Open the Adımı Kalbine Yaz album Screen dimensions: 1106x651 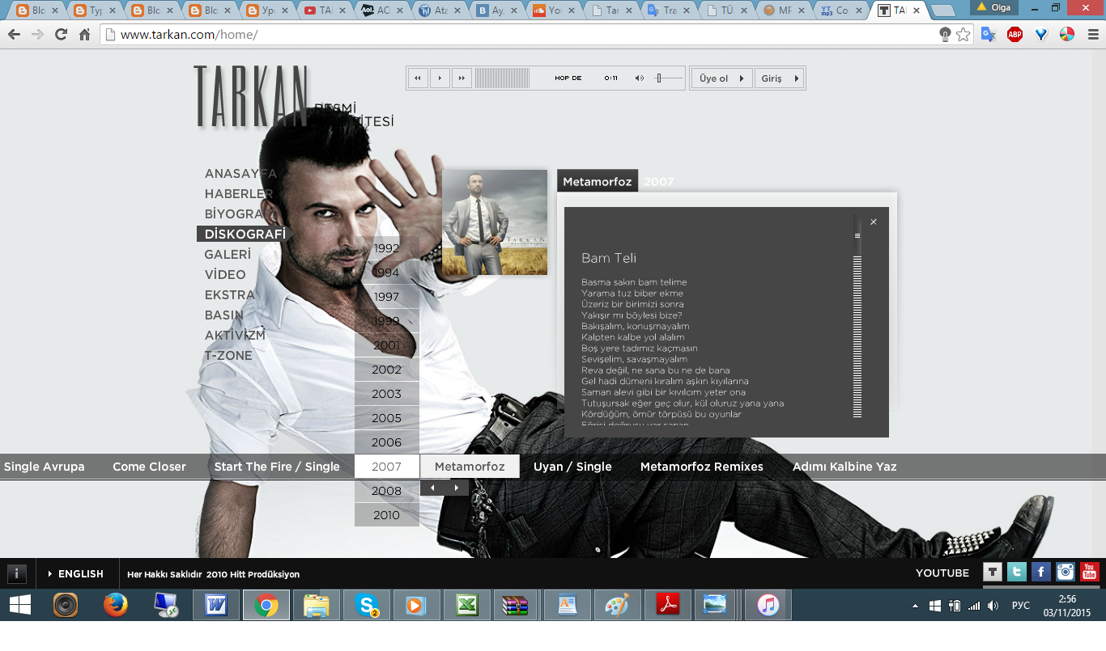pos(844,467)
